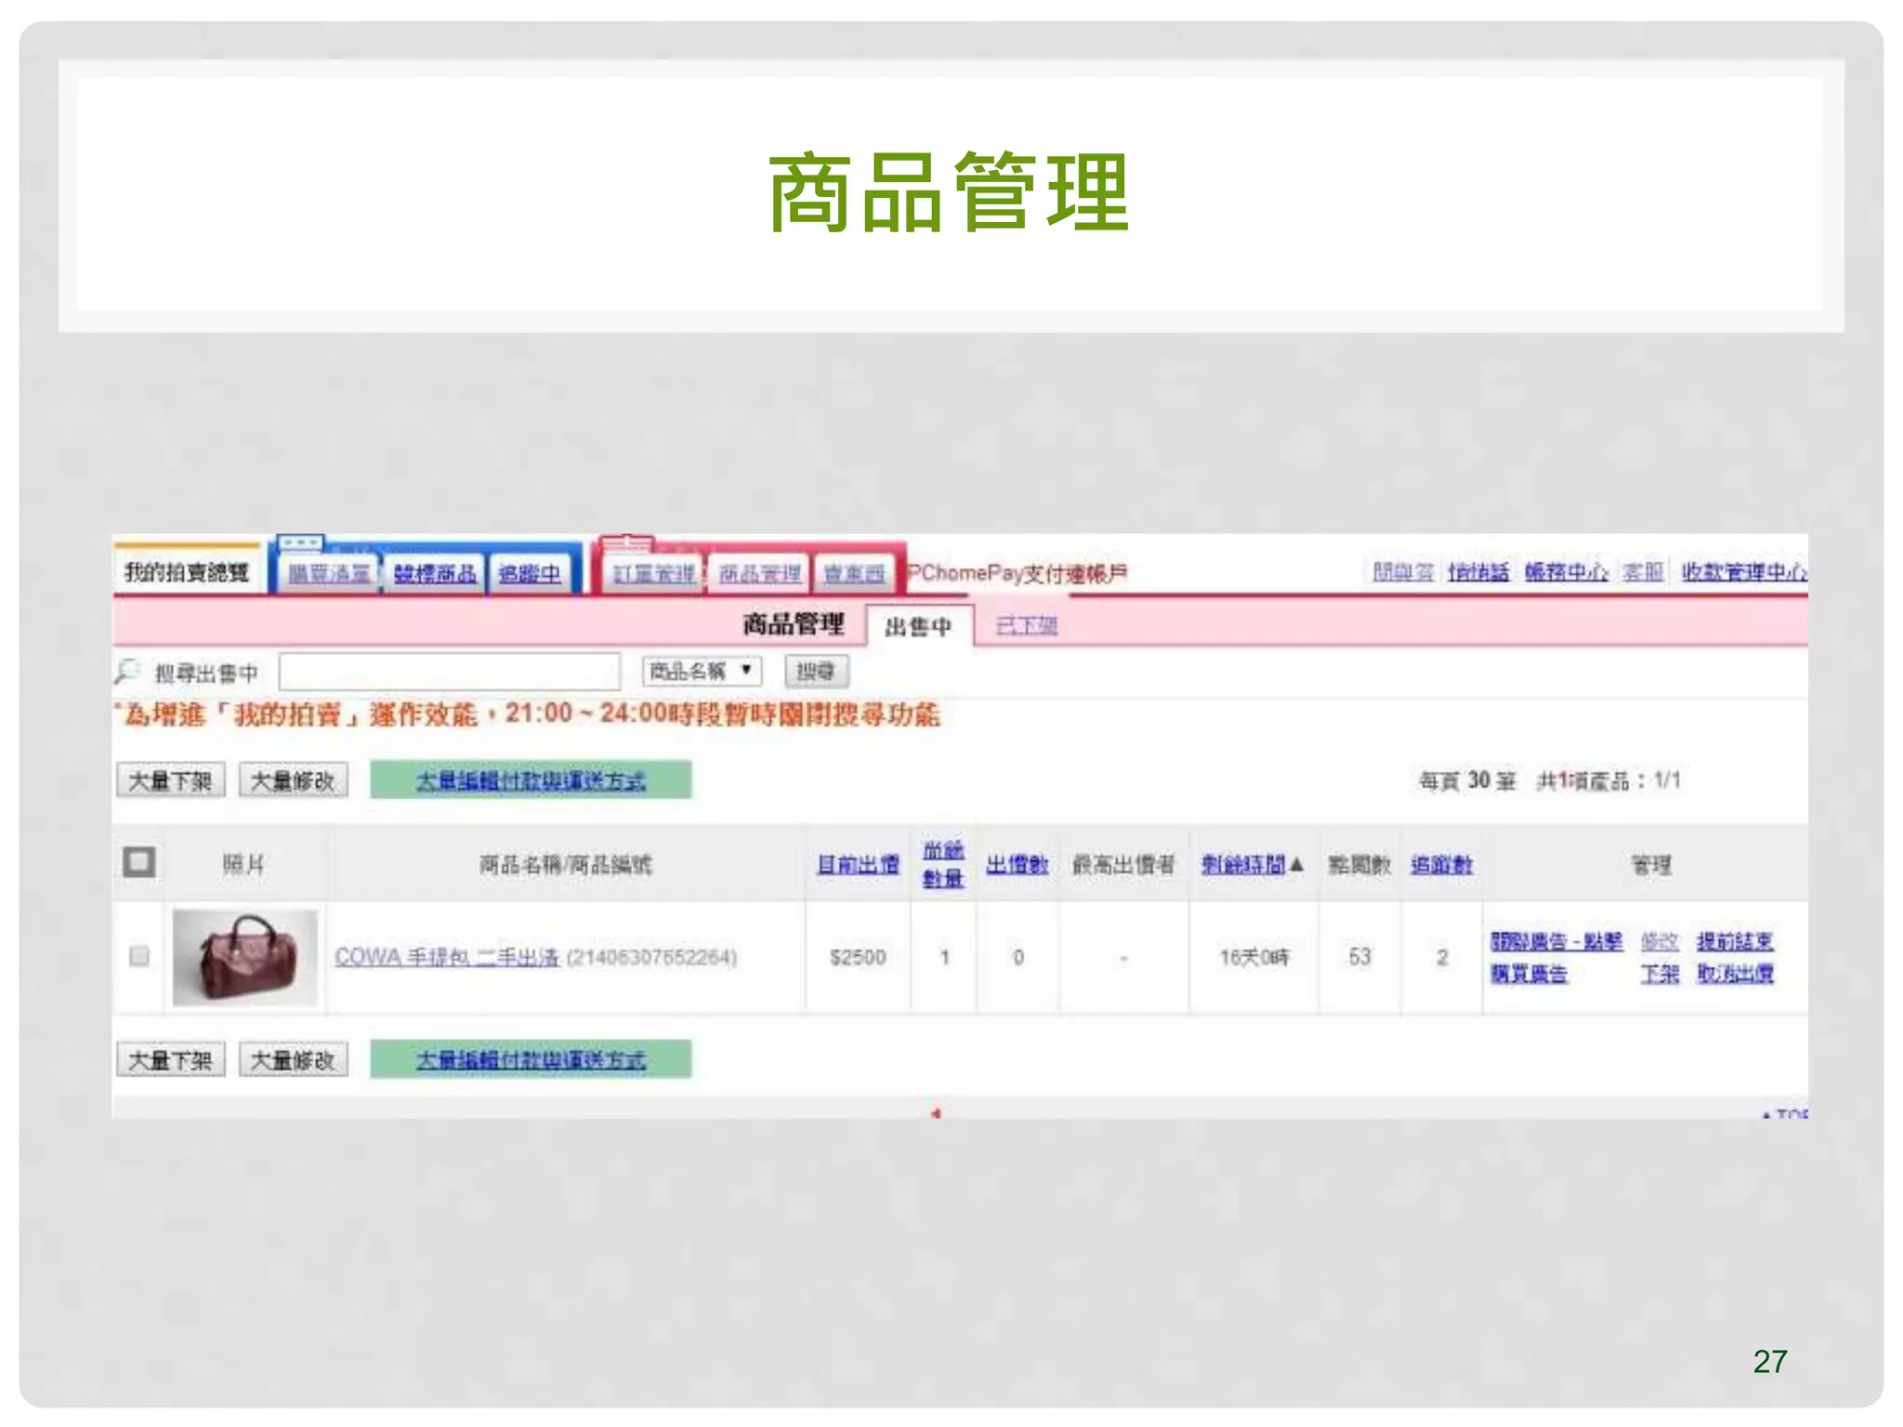1903x1427 pixels.
Task: Open the 競標商品 tab
Action: click(x=435, y=574)
